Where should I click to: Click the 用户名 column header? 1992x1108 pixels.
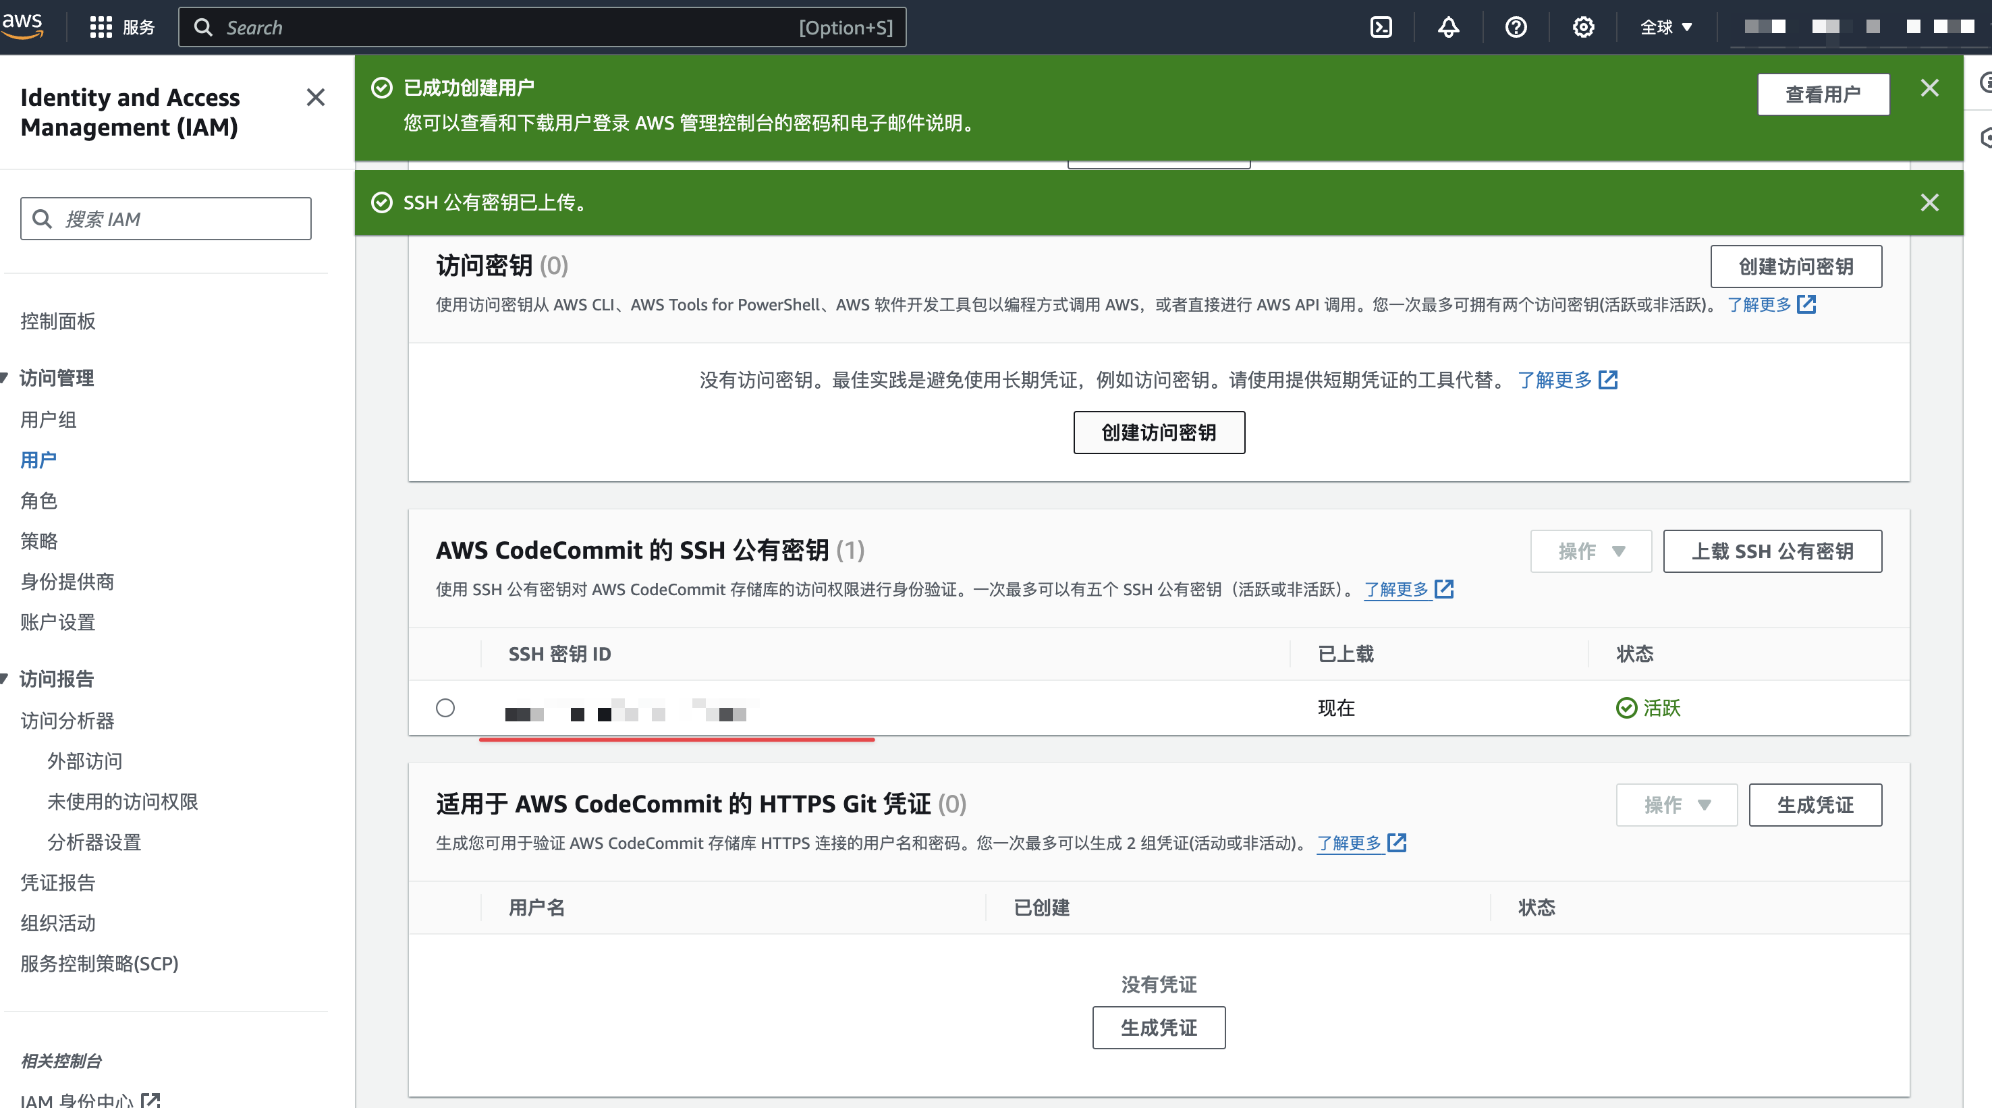[x=536, y=908]
